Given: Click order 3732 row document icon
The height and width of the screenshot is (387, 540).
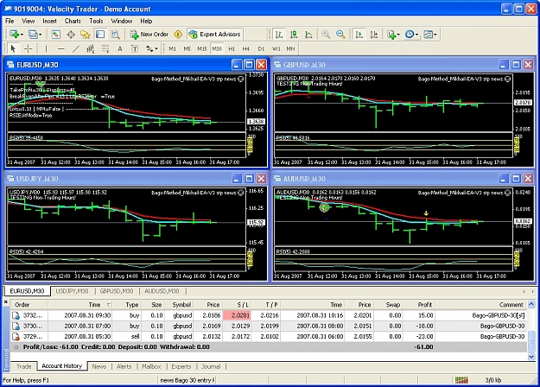Looking at the screenshot, I should [x=16, y=315].
